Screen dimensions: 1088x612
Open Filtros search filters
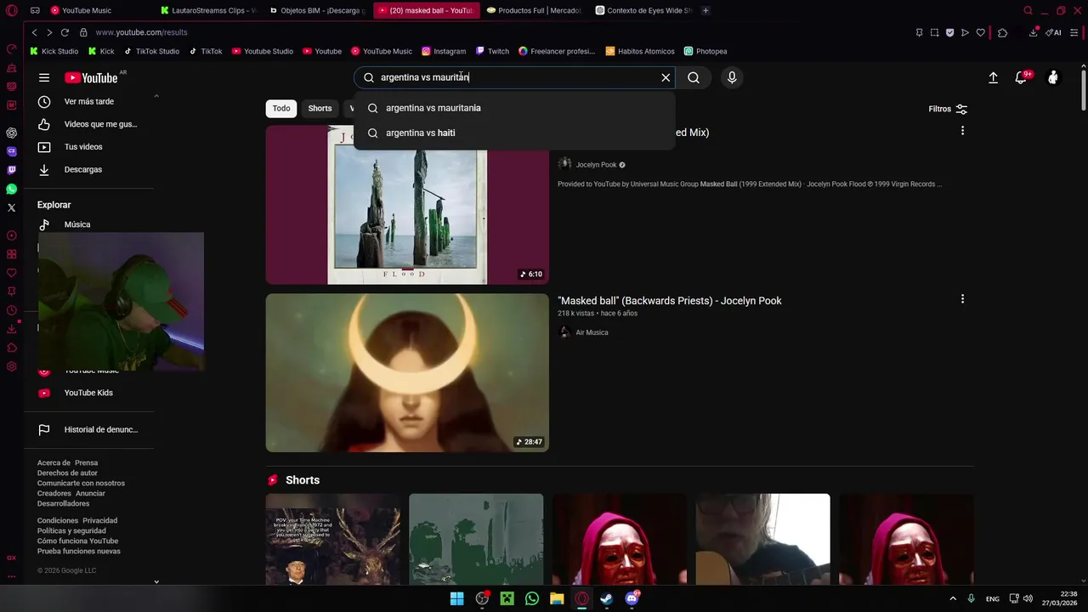tap(949, 109)
